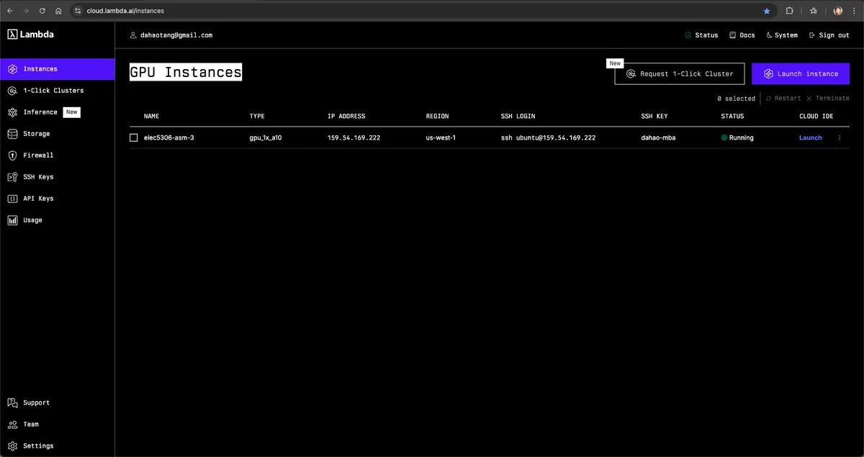Select the Instances icon in the sidebar
Viewport: 864px width, 457px height.
coord(13,69)
